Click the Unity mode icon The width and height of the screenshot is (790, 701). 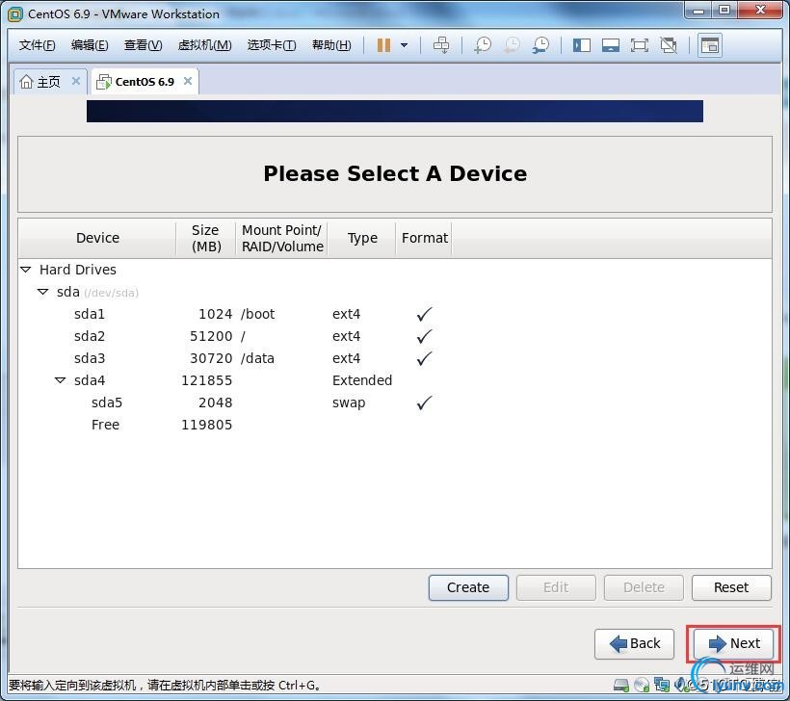669,45
